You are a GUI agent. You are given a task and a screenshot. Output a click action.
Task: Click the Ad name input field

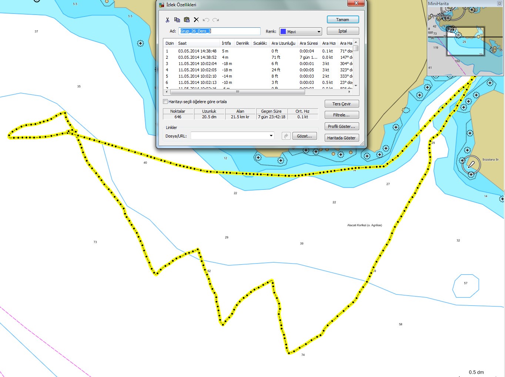tap(220, 31)
